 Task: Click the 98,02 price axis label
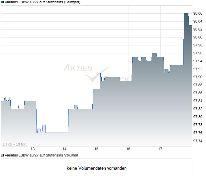click(x=198, y=29)
